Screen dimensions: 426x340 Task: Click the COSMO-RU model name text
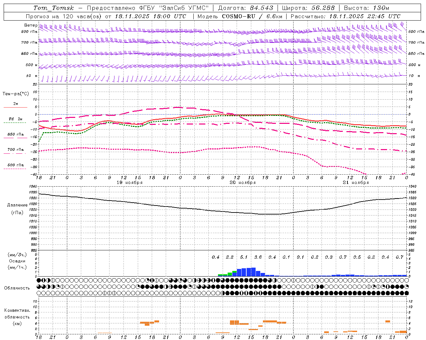(x=239, y=16)
